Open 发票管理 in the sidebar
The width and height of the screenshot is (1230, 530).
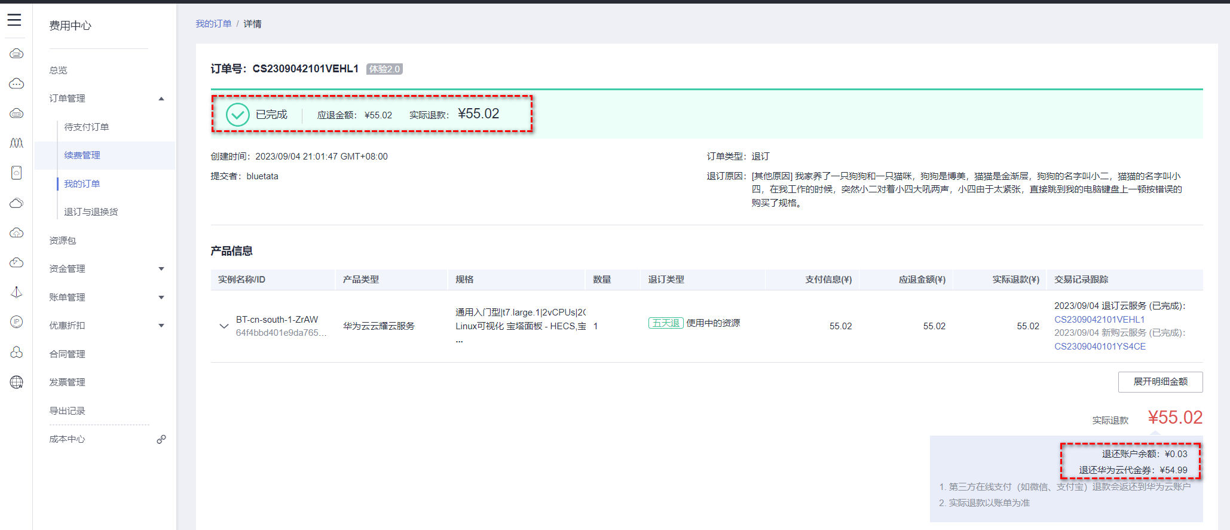coord(68,382)
